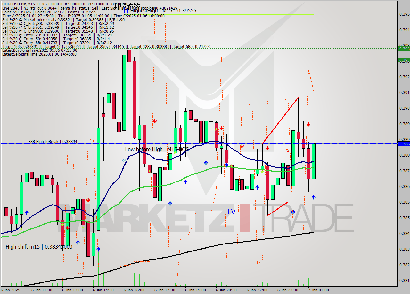Click the 'High-shift m15 | 0.38345000' label
Image resolution: width=410 pixels, height=294 pixels.
(39, 247)
